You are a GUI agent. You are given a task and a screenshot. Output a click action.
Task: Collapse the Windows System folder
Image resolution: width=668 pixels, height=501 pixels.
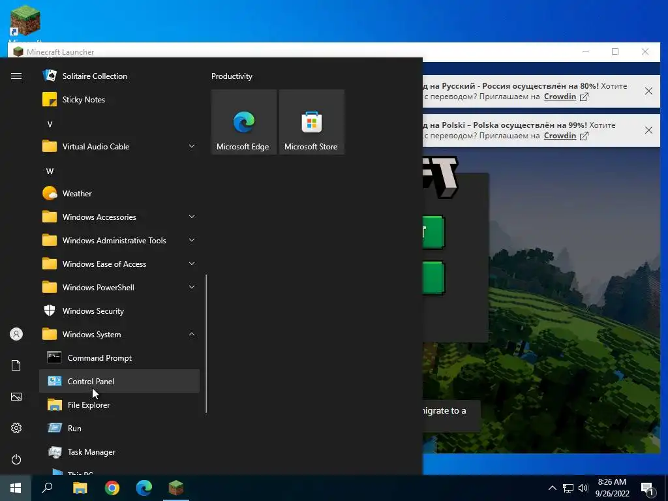pyautogui.click(x=119, y=335)
